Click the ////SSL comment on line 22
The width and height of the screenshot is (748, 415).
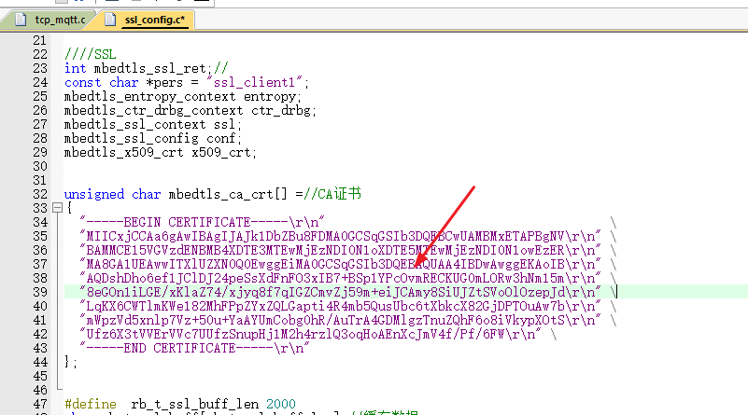coord(91,54)
